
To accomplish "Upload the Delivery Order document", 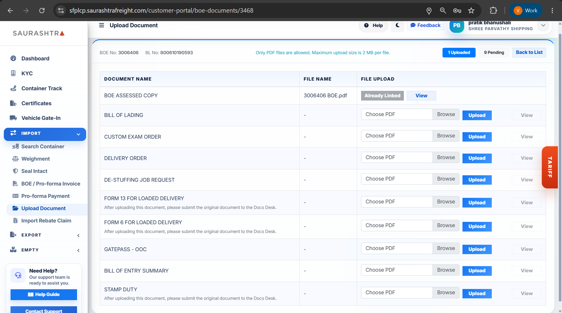I will [x=477, y=158].
